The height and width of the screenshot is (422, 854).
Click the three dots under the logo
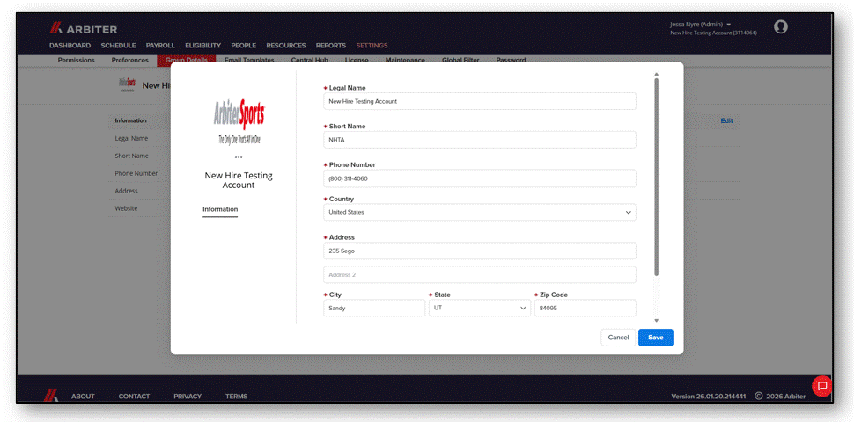click(x=239, y=157)
